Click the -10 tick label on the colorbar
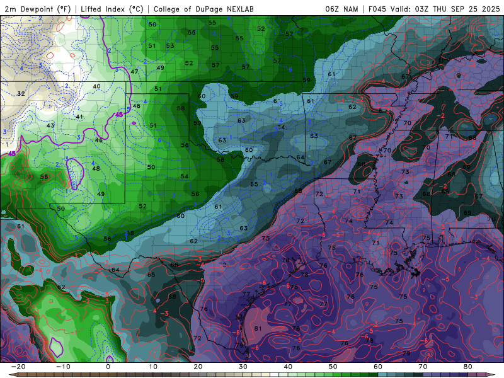This screenshot has height=378, width=504. point(63,367)
